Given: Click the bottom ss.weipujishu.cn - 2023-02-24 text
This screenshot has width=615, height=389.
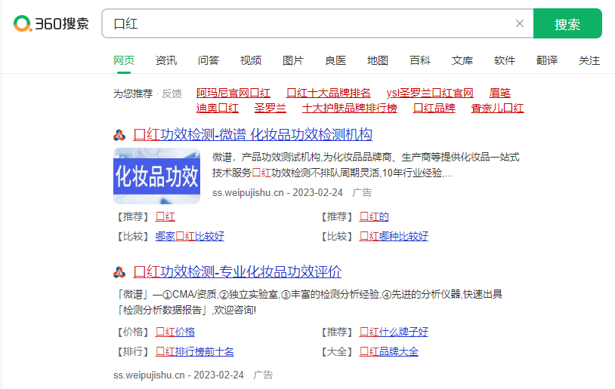Looking at the screenshot, I should point(178,375).
